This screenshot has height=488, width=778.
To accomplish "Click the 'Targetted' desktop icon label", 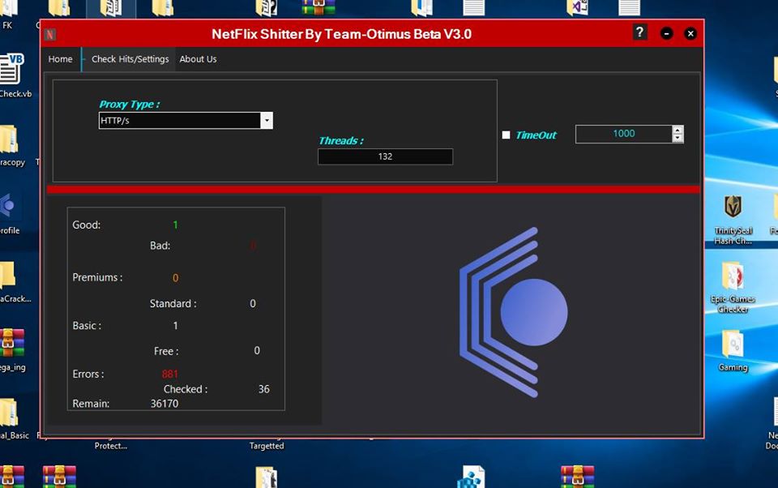I will pos(267,446).
